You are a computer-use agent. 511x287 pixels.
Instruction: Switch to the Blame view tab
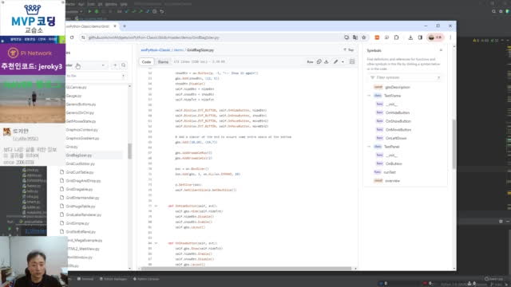tap(163, 62)
